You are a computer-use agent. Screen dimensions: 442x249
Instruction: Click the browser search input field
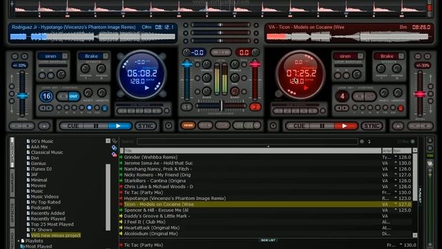coord(247,141)
